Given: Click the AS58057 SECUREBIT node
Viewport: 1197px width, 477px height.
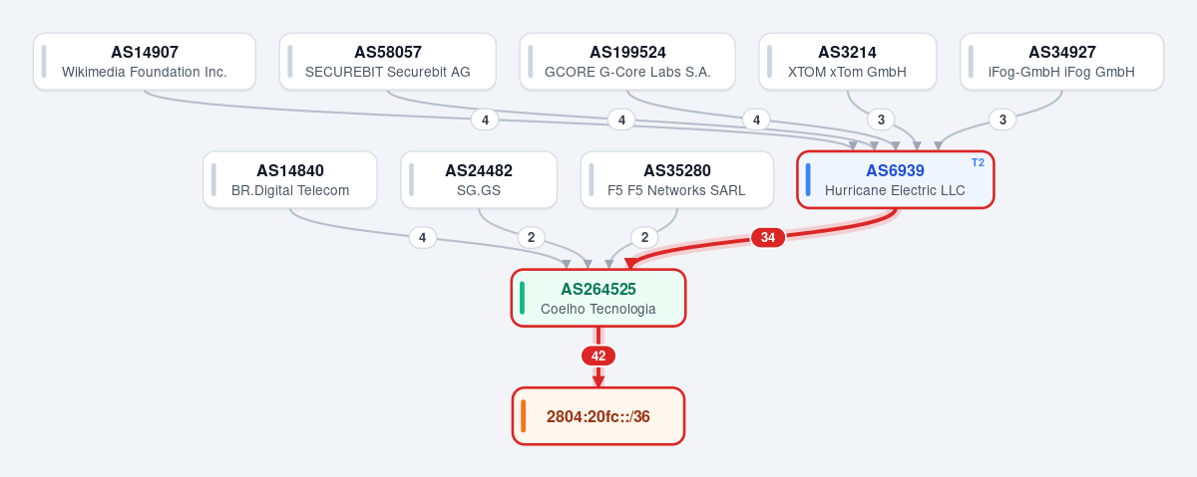Looking at the screenshot, I should (388, 62).
